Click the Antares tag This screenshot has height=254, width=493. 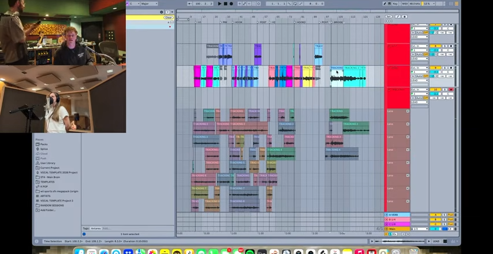coord(96,228)
